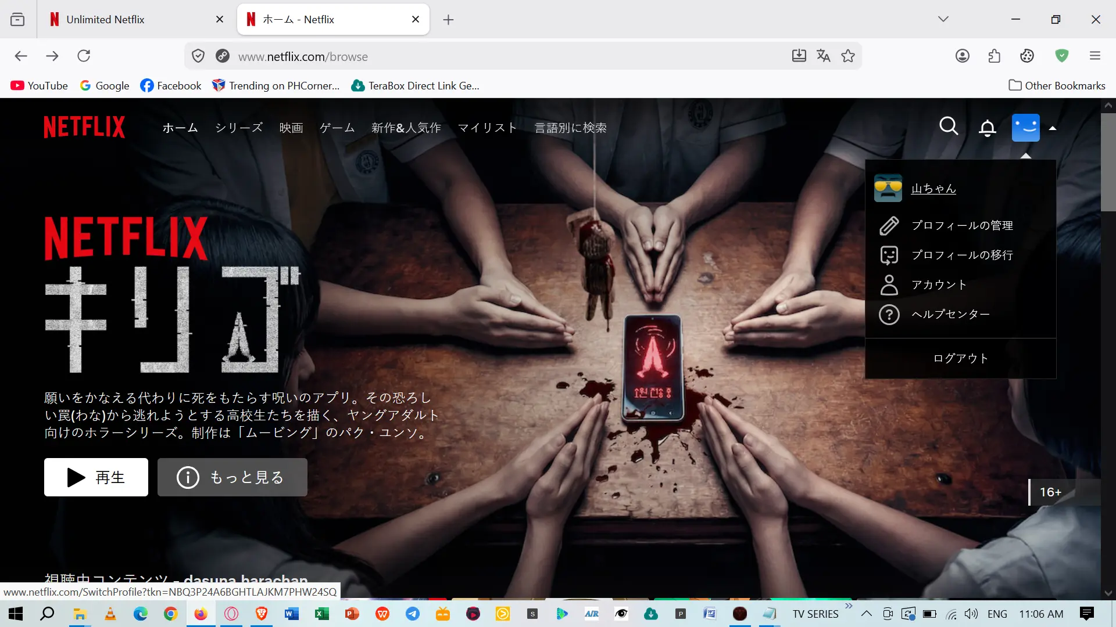Go back to previous page

(21, 56)
